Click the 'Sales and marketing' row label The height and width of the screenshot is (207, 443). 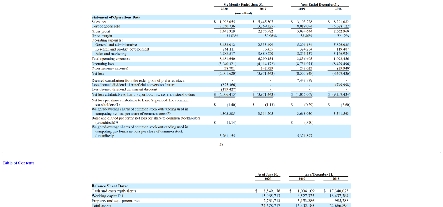pos(111,54)
